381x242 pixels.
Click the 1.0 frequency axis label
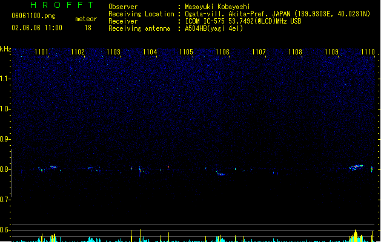4,109
